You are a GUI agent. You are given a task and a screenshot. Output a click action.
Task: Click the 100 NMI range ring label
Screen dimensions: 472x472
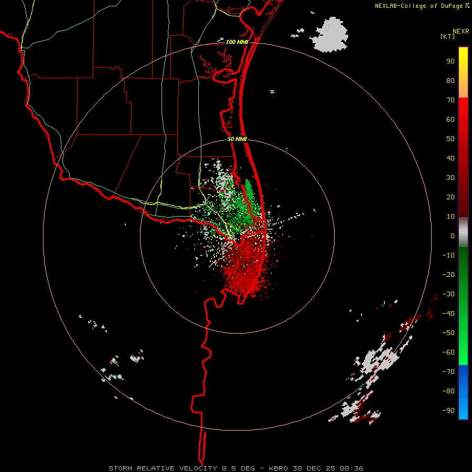point(237,42)
